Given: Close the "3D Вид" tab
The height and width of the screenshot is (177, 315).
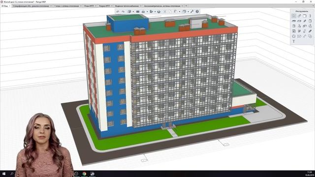Looking at the screenshot, I should tap(10, 6).
